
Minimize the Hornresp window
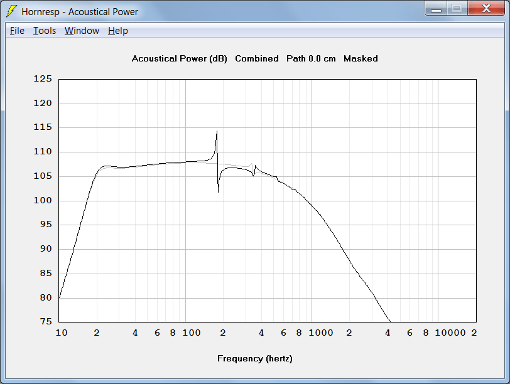pos(436,9)
